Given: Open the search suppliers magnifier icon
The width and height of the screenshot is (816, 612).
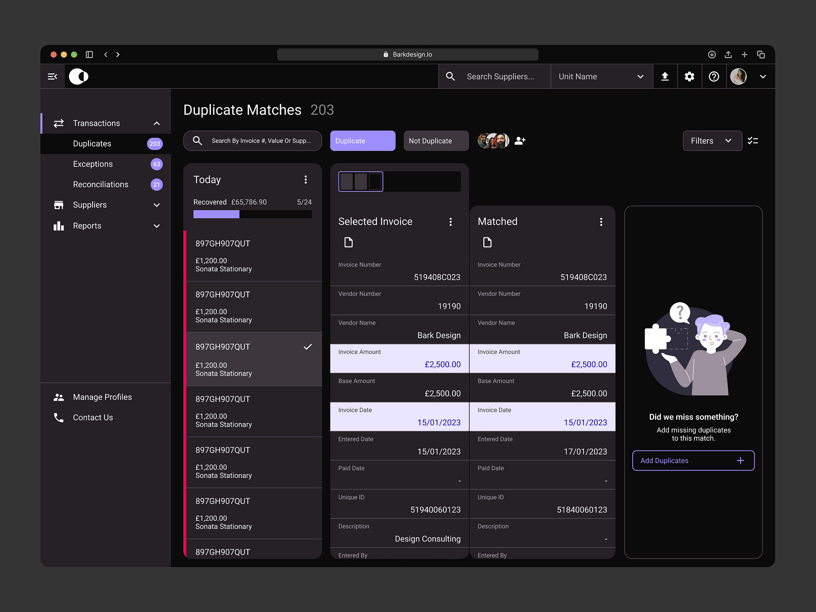Looking at the screenshot, I should (450, 76).
